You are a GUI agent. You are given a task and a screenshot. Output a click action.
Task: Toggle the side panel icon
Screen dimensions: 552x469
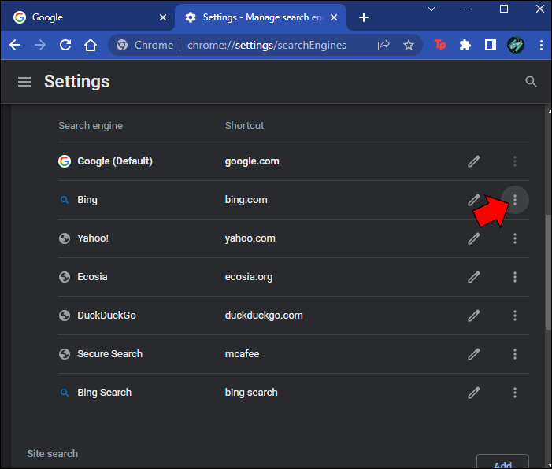coord(491,45)
